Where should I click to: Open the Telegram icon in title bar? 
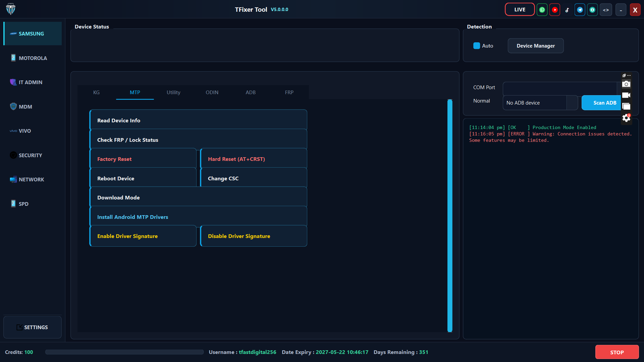[x=580, y=10]
